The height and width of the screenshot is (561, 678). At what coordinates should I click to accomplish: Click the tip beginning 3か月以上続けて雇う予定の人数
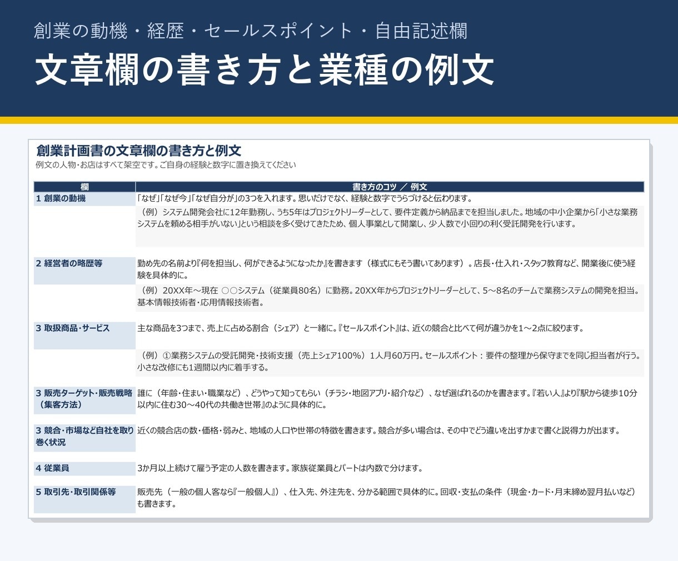point(280,468)
